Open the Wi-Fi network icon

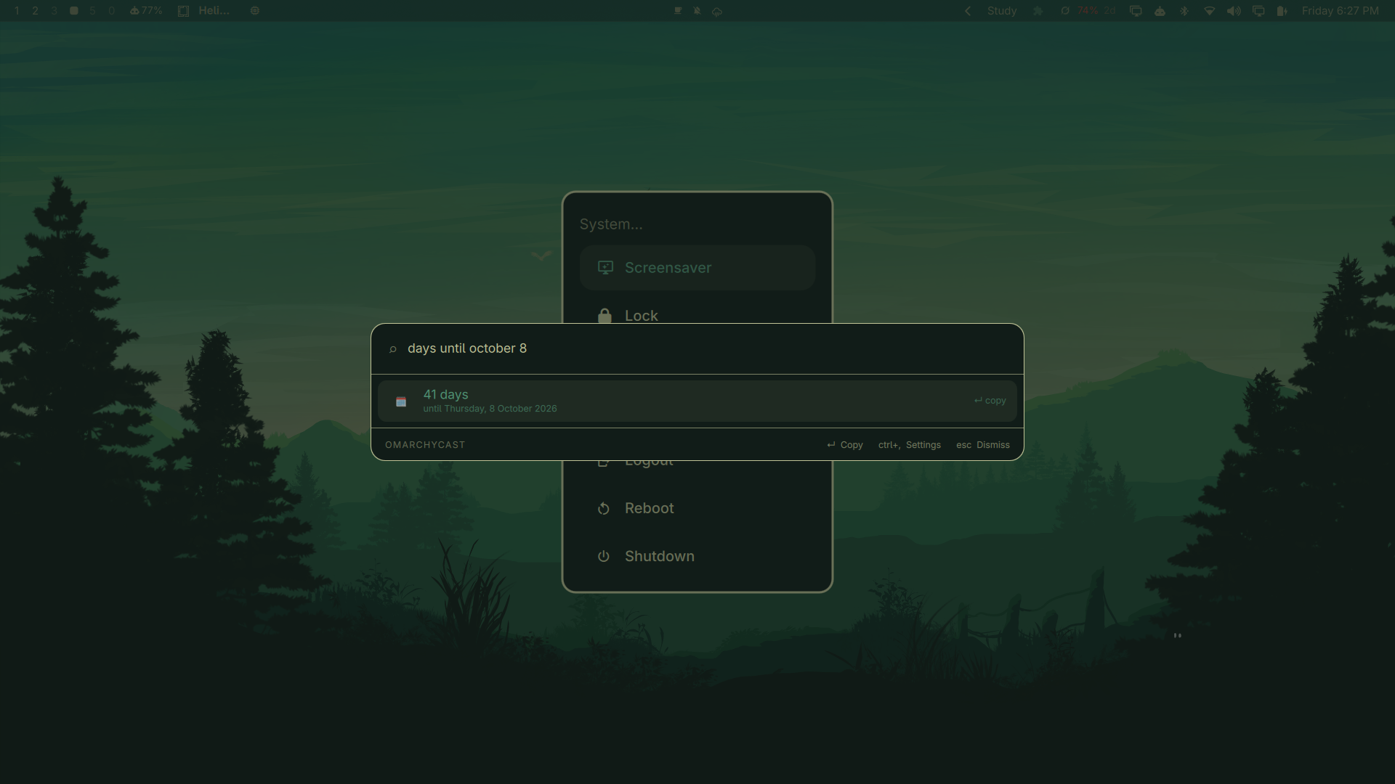pyautogui.click(x=1210, y=11)
